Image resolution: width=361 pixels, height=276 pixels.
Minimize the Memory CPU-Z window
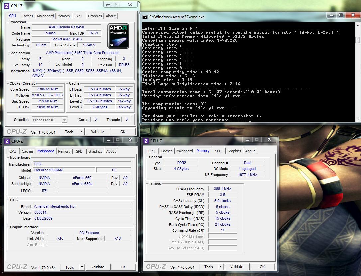[248, 139]
